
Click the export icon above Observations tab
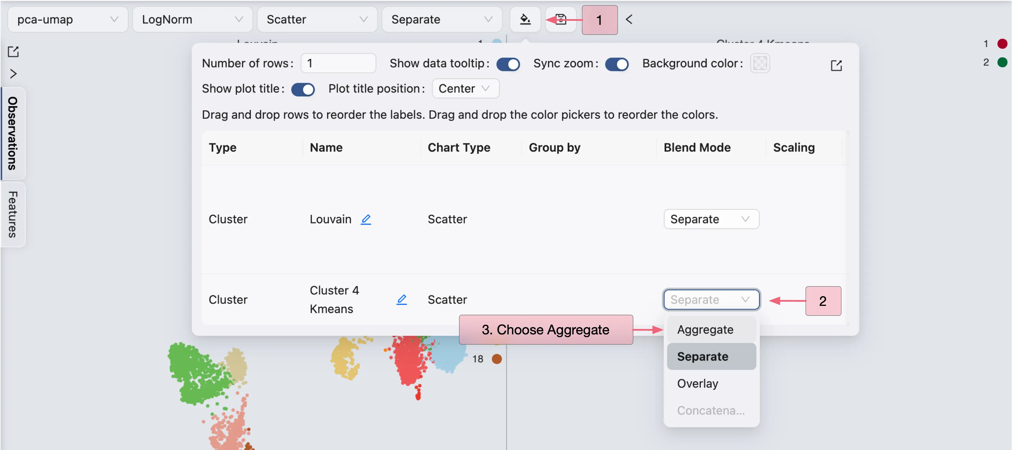coord(13,52)
